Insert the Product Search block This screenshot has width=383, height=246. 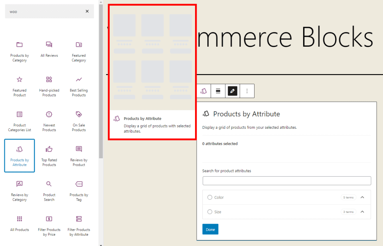pyautogui.click(x=49, y=184)
